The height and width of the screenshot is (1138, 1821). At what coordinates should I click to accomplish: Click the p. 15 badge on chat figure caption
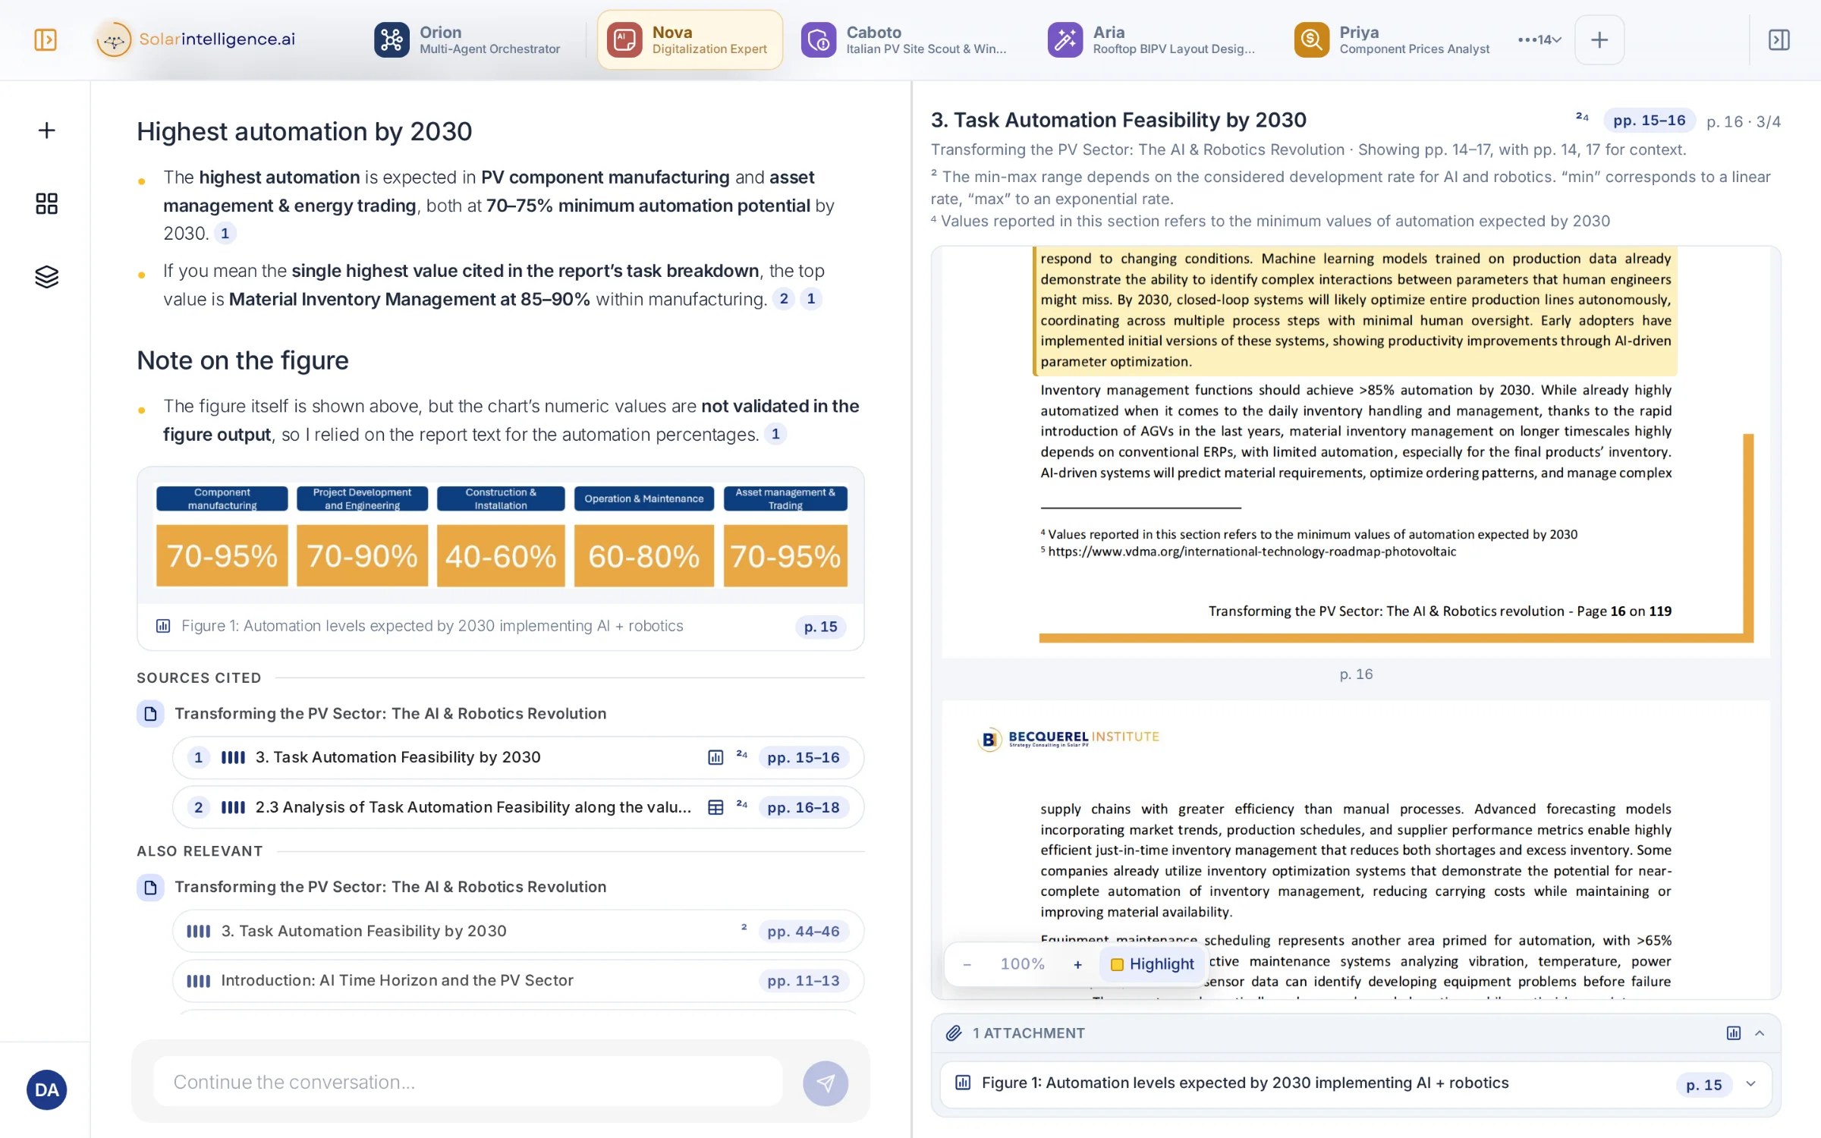click(820, 627)
